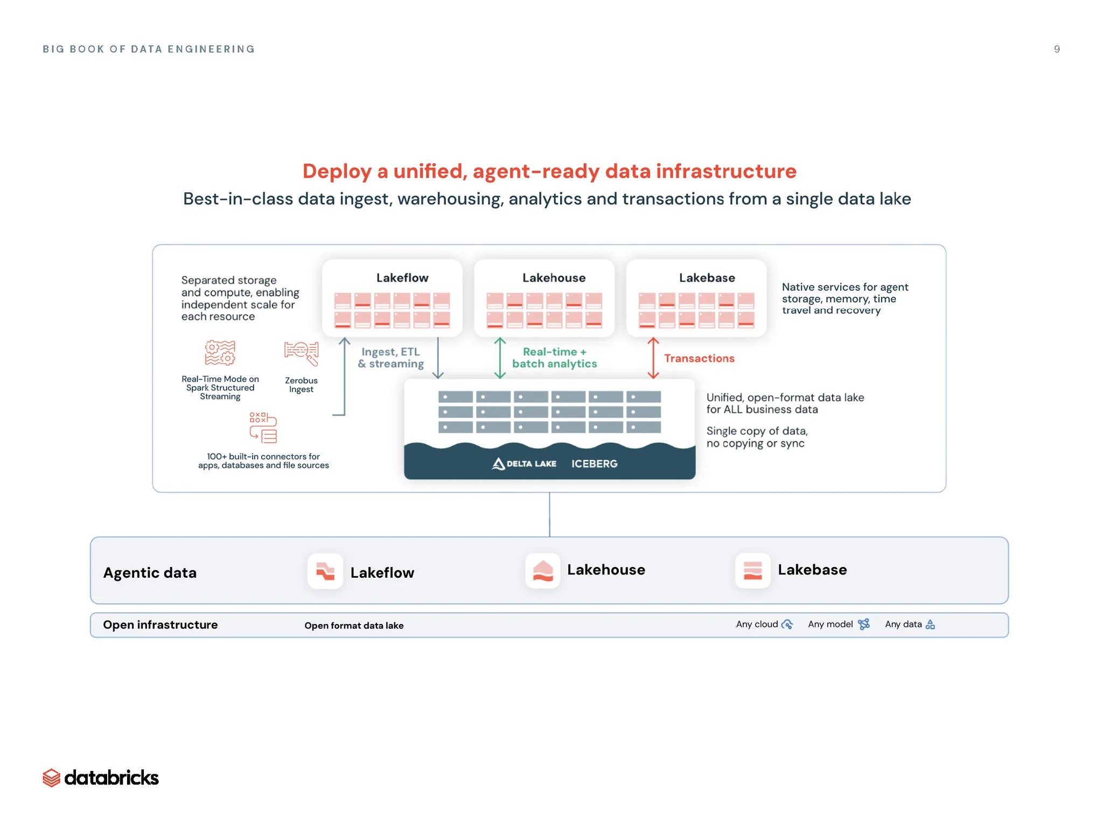Viewport: 1103px width, 827px height.
Task: Click the Zerobus Ingest icon
Action: coord(301,354)
